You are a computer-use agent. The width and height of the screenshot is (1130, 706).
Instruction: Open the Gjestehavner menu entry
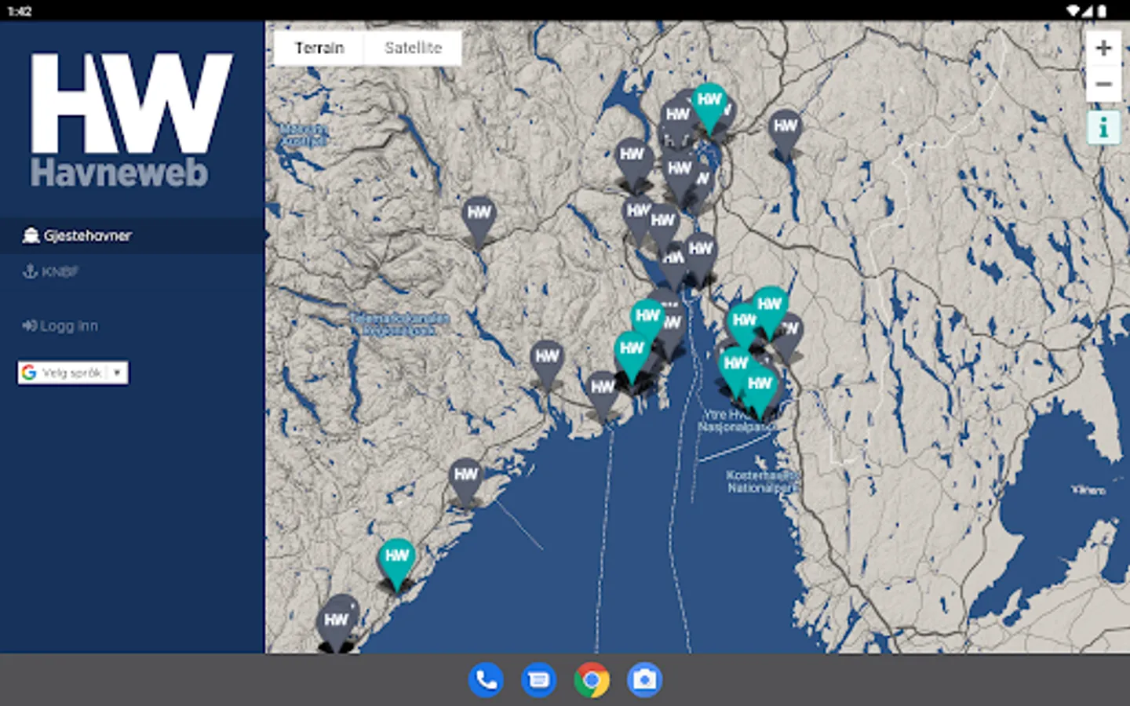[x=132, y=235]
